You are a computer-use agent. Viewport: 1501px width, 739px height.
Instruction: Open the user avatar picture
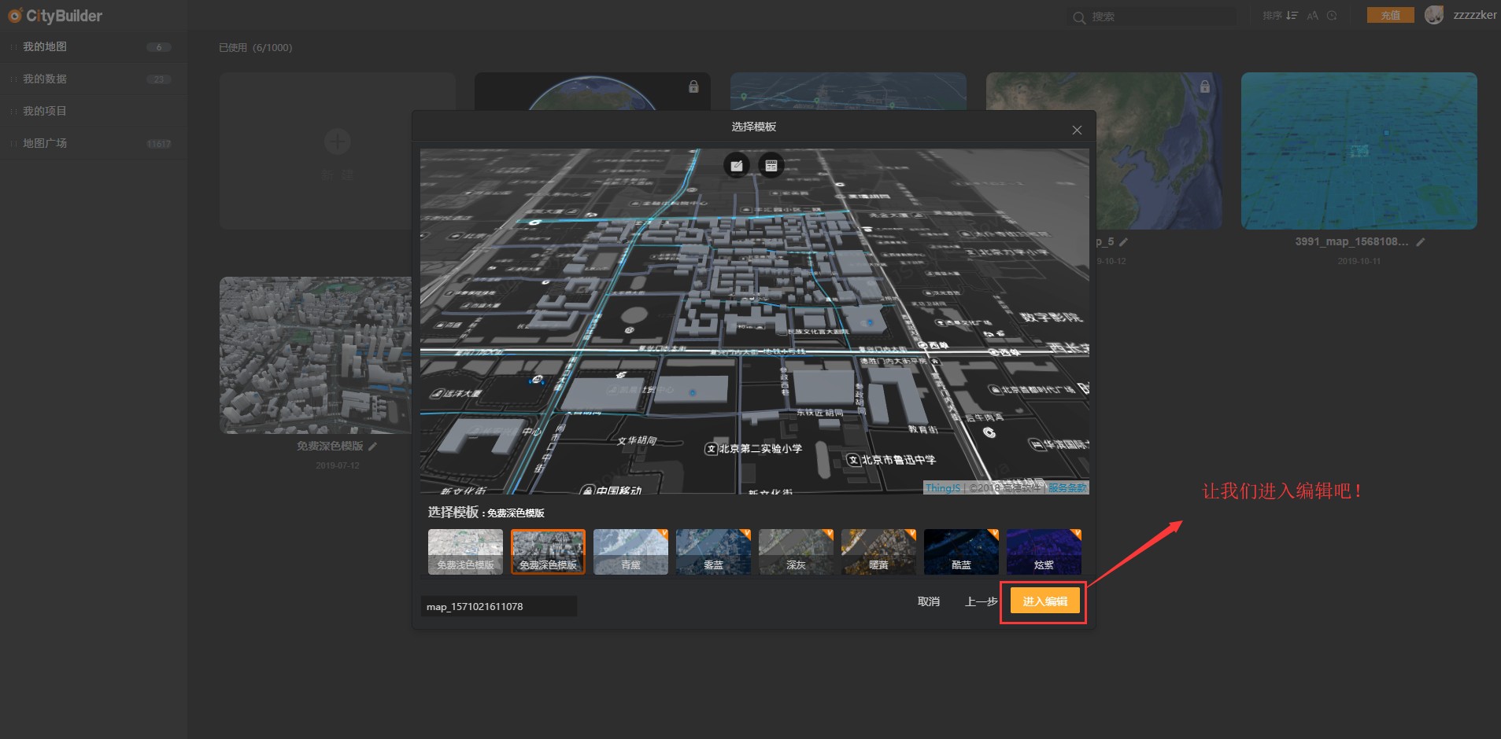[x=1434, y=15]
